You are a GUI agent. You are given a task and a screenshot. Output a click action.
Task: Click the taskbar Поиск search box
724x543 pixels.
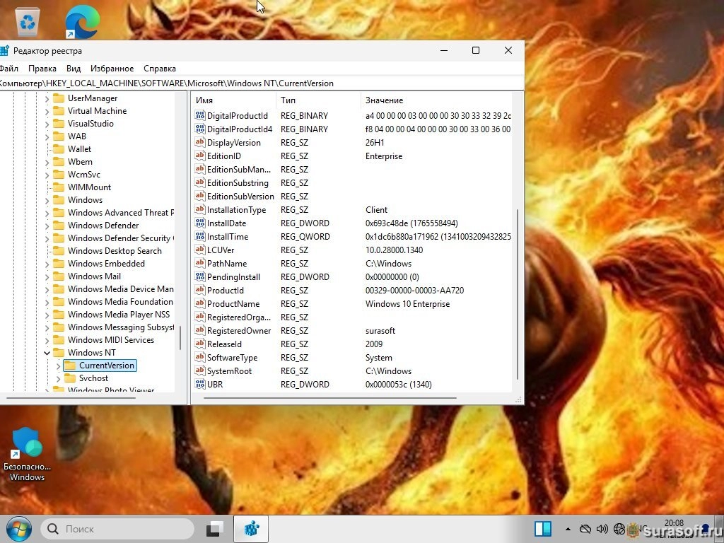tap(118, 529)
